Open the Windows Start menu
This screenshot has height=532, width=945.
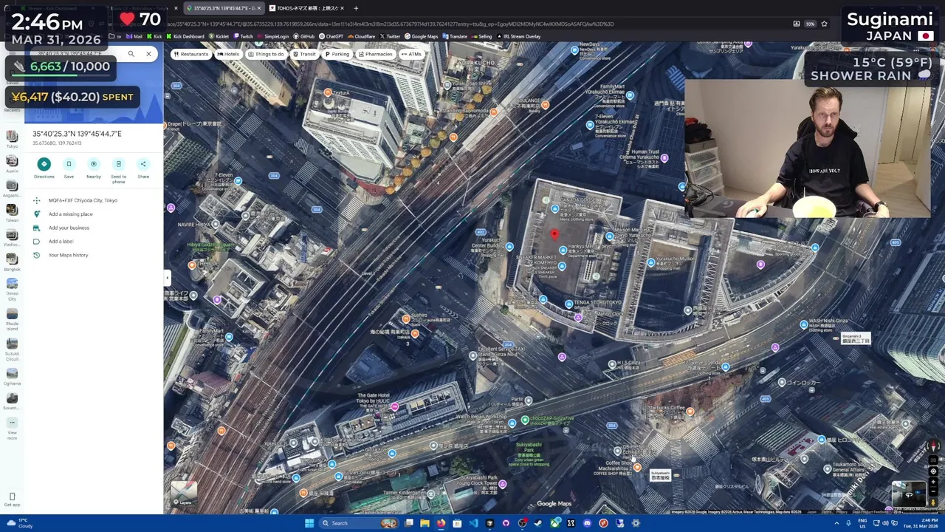309,523
